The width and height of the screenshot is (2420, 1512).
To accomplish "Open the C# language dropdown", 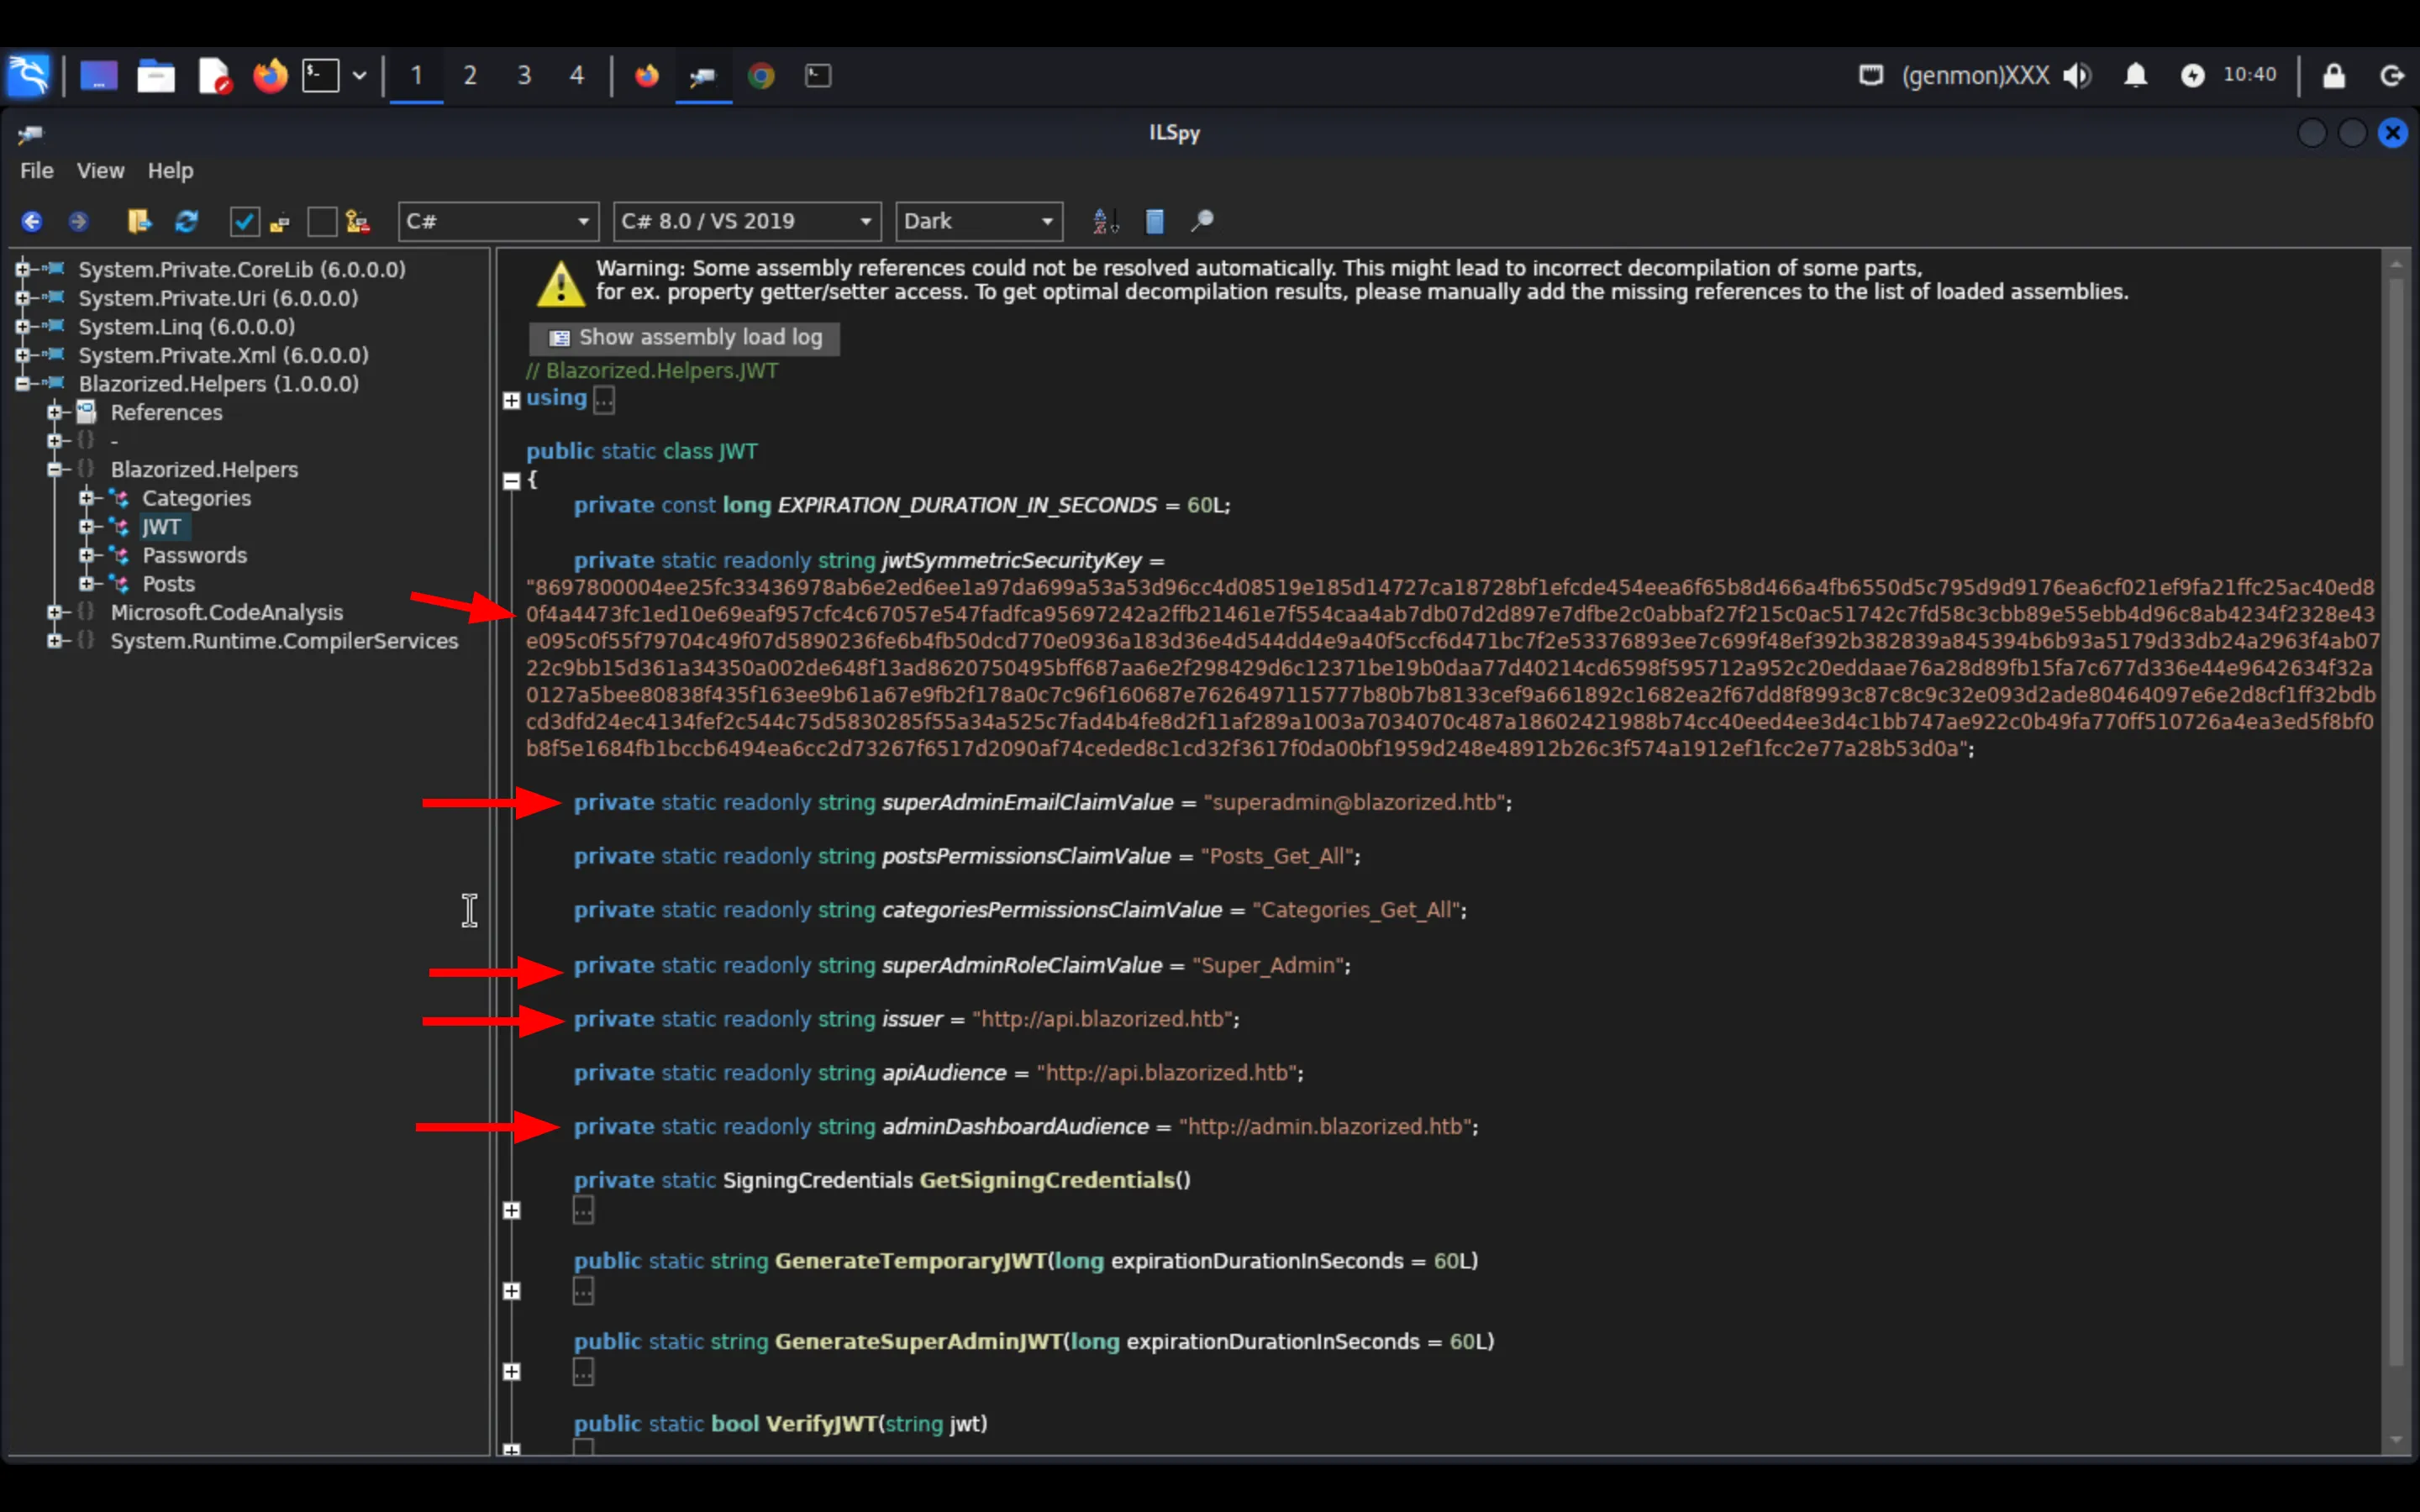I will [498, 221].
